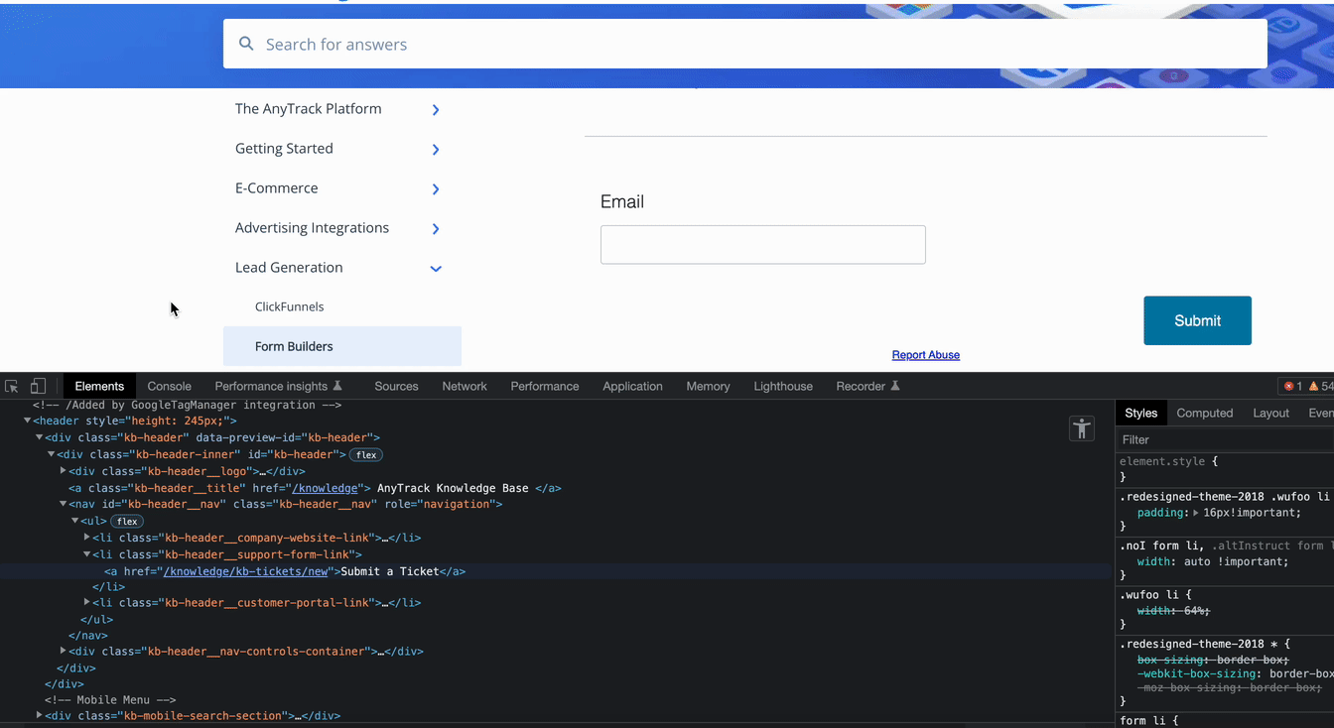Viewport: 1334px width, 728px height.
Task: Click the flex badge beside kb-header-inner
Action: pos(366,455)
